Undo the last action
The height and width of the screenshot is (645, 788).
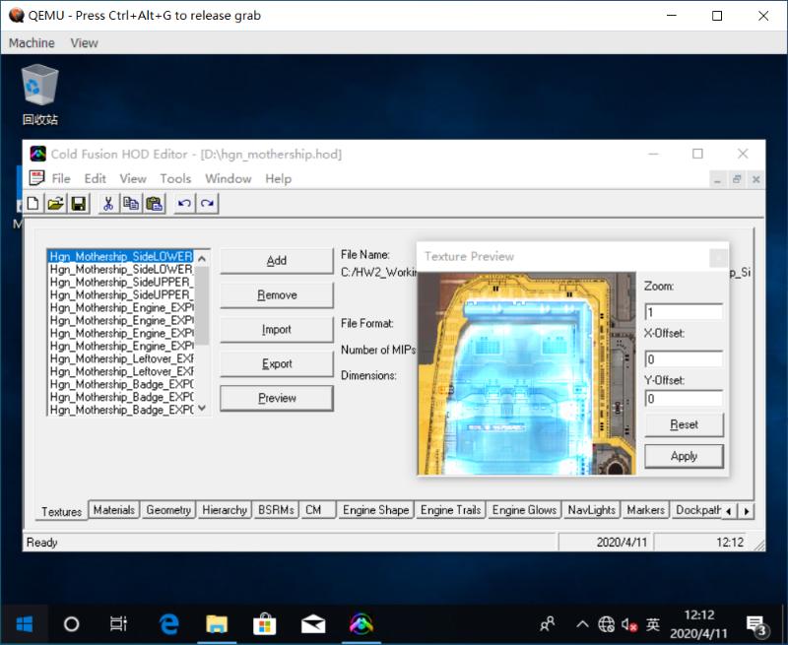[183, 204]
